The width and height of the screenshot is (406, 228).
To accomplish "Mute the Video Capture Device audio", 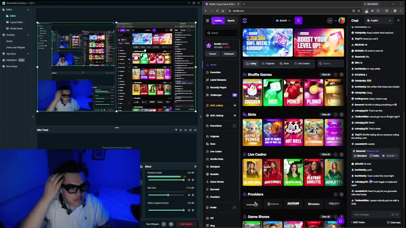I will (x=189, y=210).
